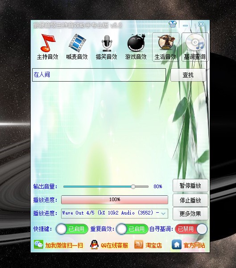Minimize the sound effect assistant window

click(186, 25)
